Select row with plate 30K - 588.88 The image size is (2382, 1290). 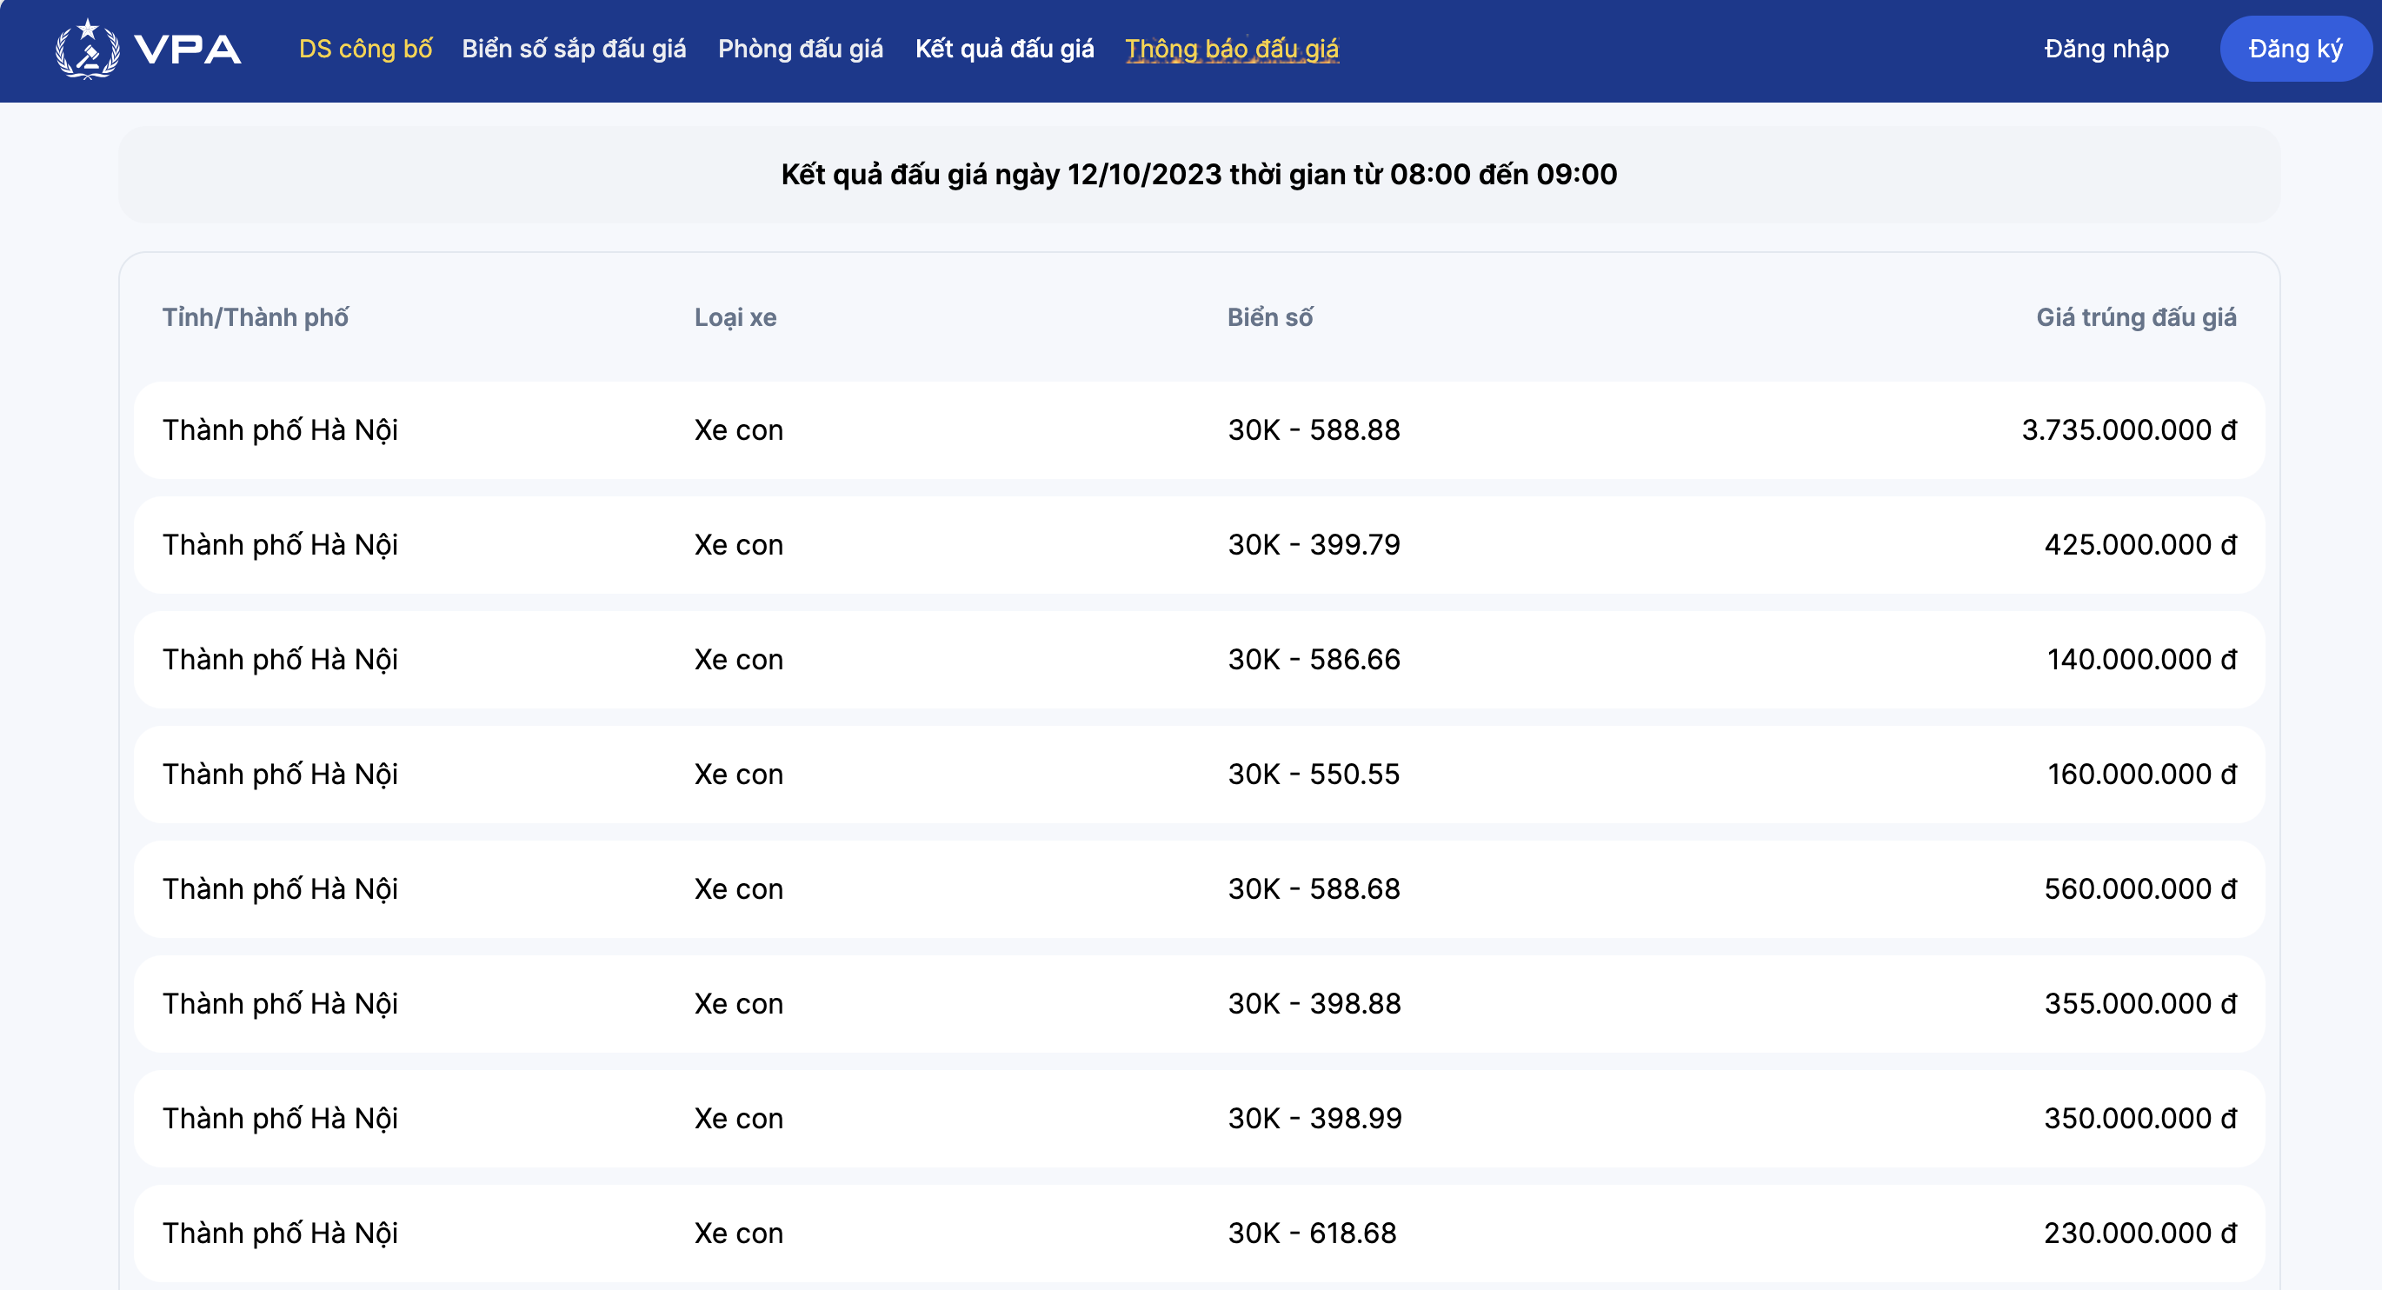(x=1313, y=430)
